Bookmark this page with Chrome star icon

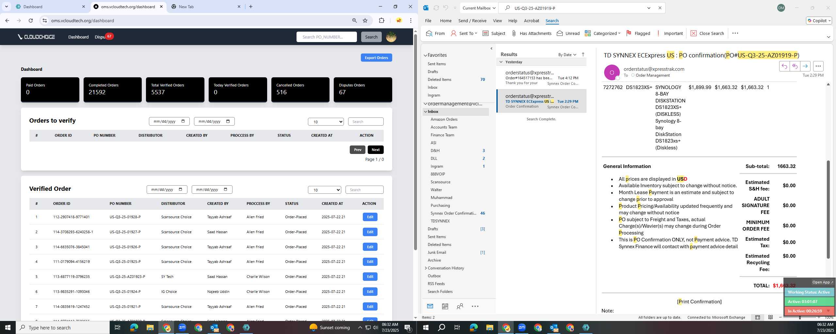tap(365, 21)
